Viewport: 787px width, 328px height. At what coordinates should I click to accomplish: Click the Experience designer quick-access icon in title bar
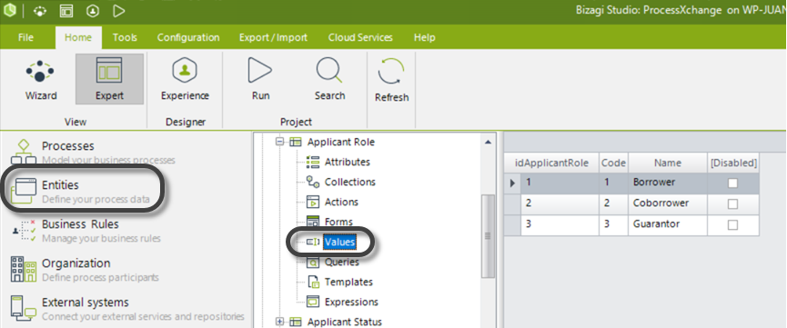click(x=93, y=11)
